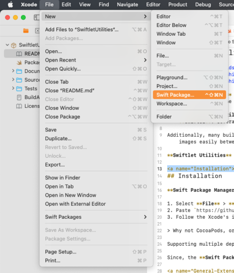
Task: Open the Open Recent submenu
Action: point(96,60)
